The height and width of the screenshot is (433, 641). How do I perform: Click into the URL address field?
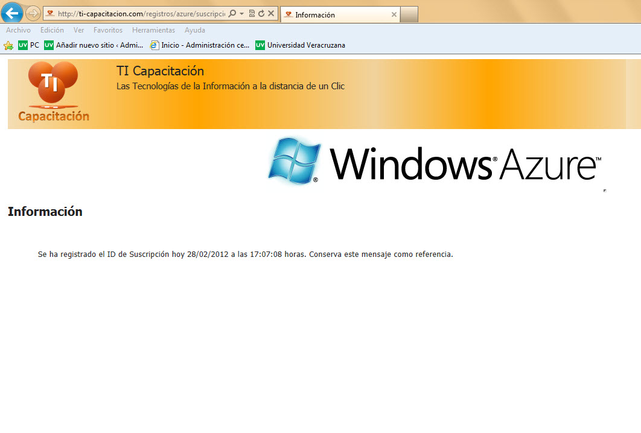click(139, 13)
